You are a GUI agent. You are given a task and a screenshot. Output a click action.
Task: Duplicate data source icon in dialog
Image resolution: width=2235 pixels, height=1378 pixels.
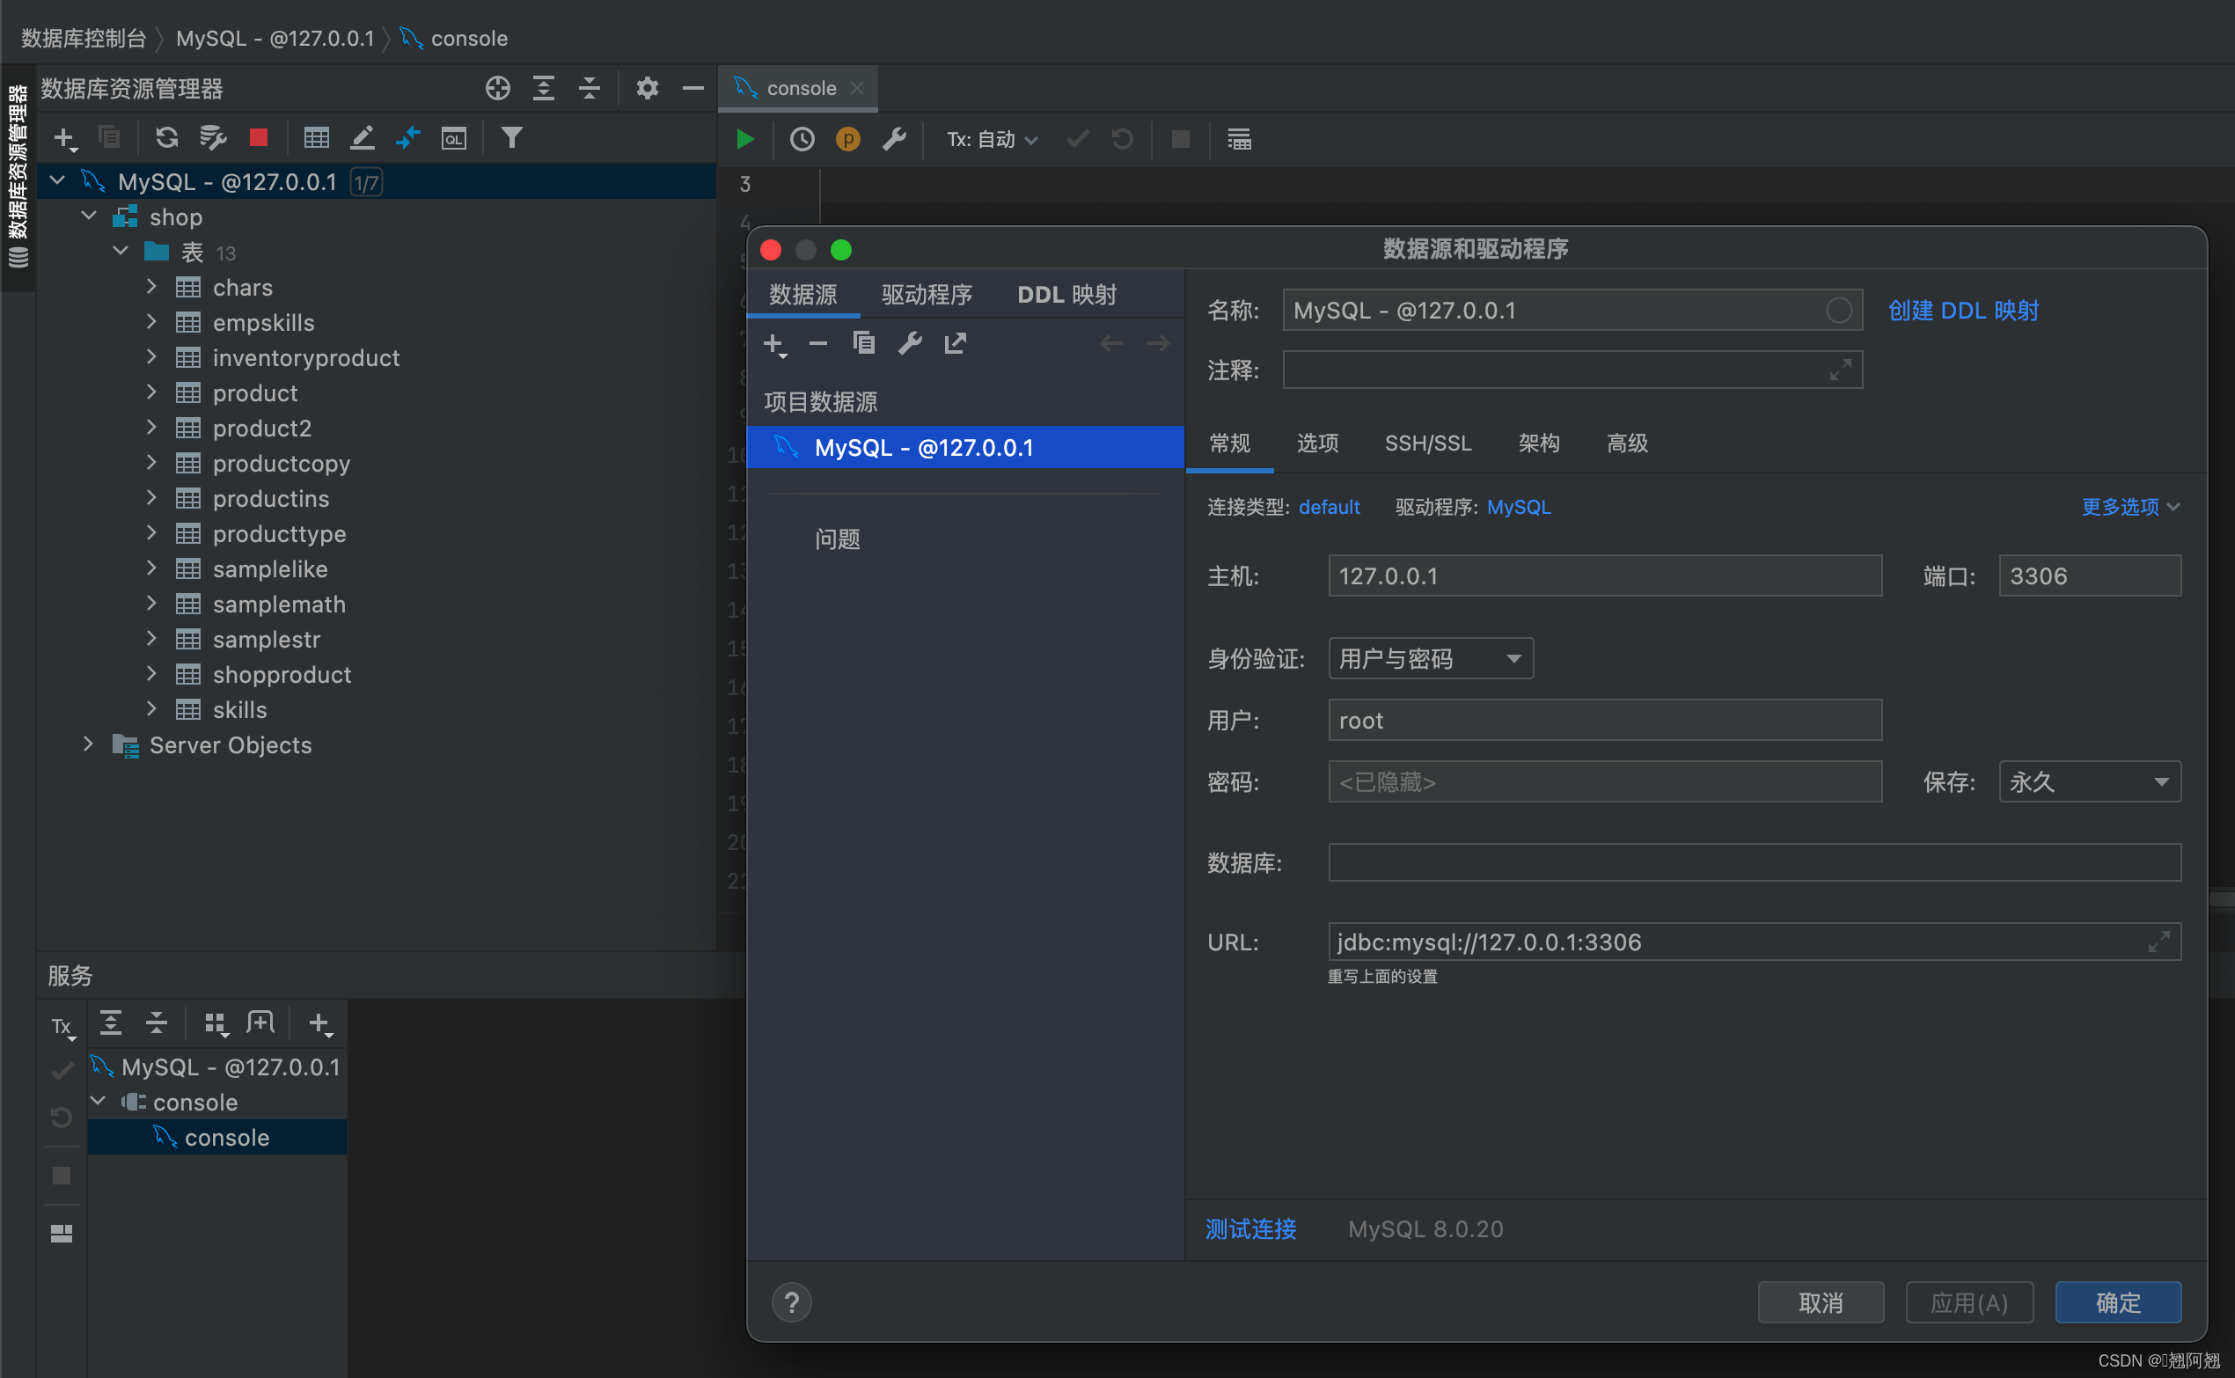[x=864, y=343]
